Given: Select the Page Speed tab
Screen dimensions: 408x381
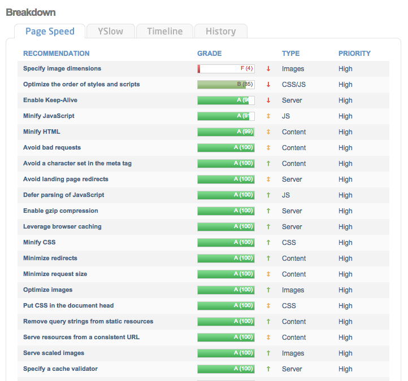Looking at the screenshot, I should click(50, 31).
